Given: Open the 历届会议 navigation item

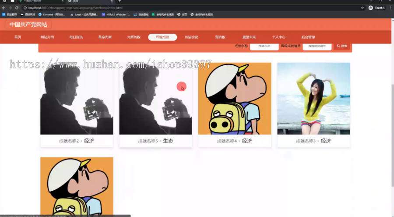Looking at the screenshot, I should (191, 37).
